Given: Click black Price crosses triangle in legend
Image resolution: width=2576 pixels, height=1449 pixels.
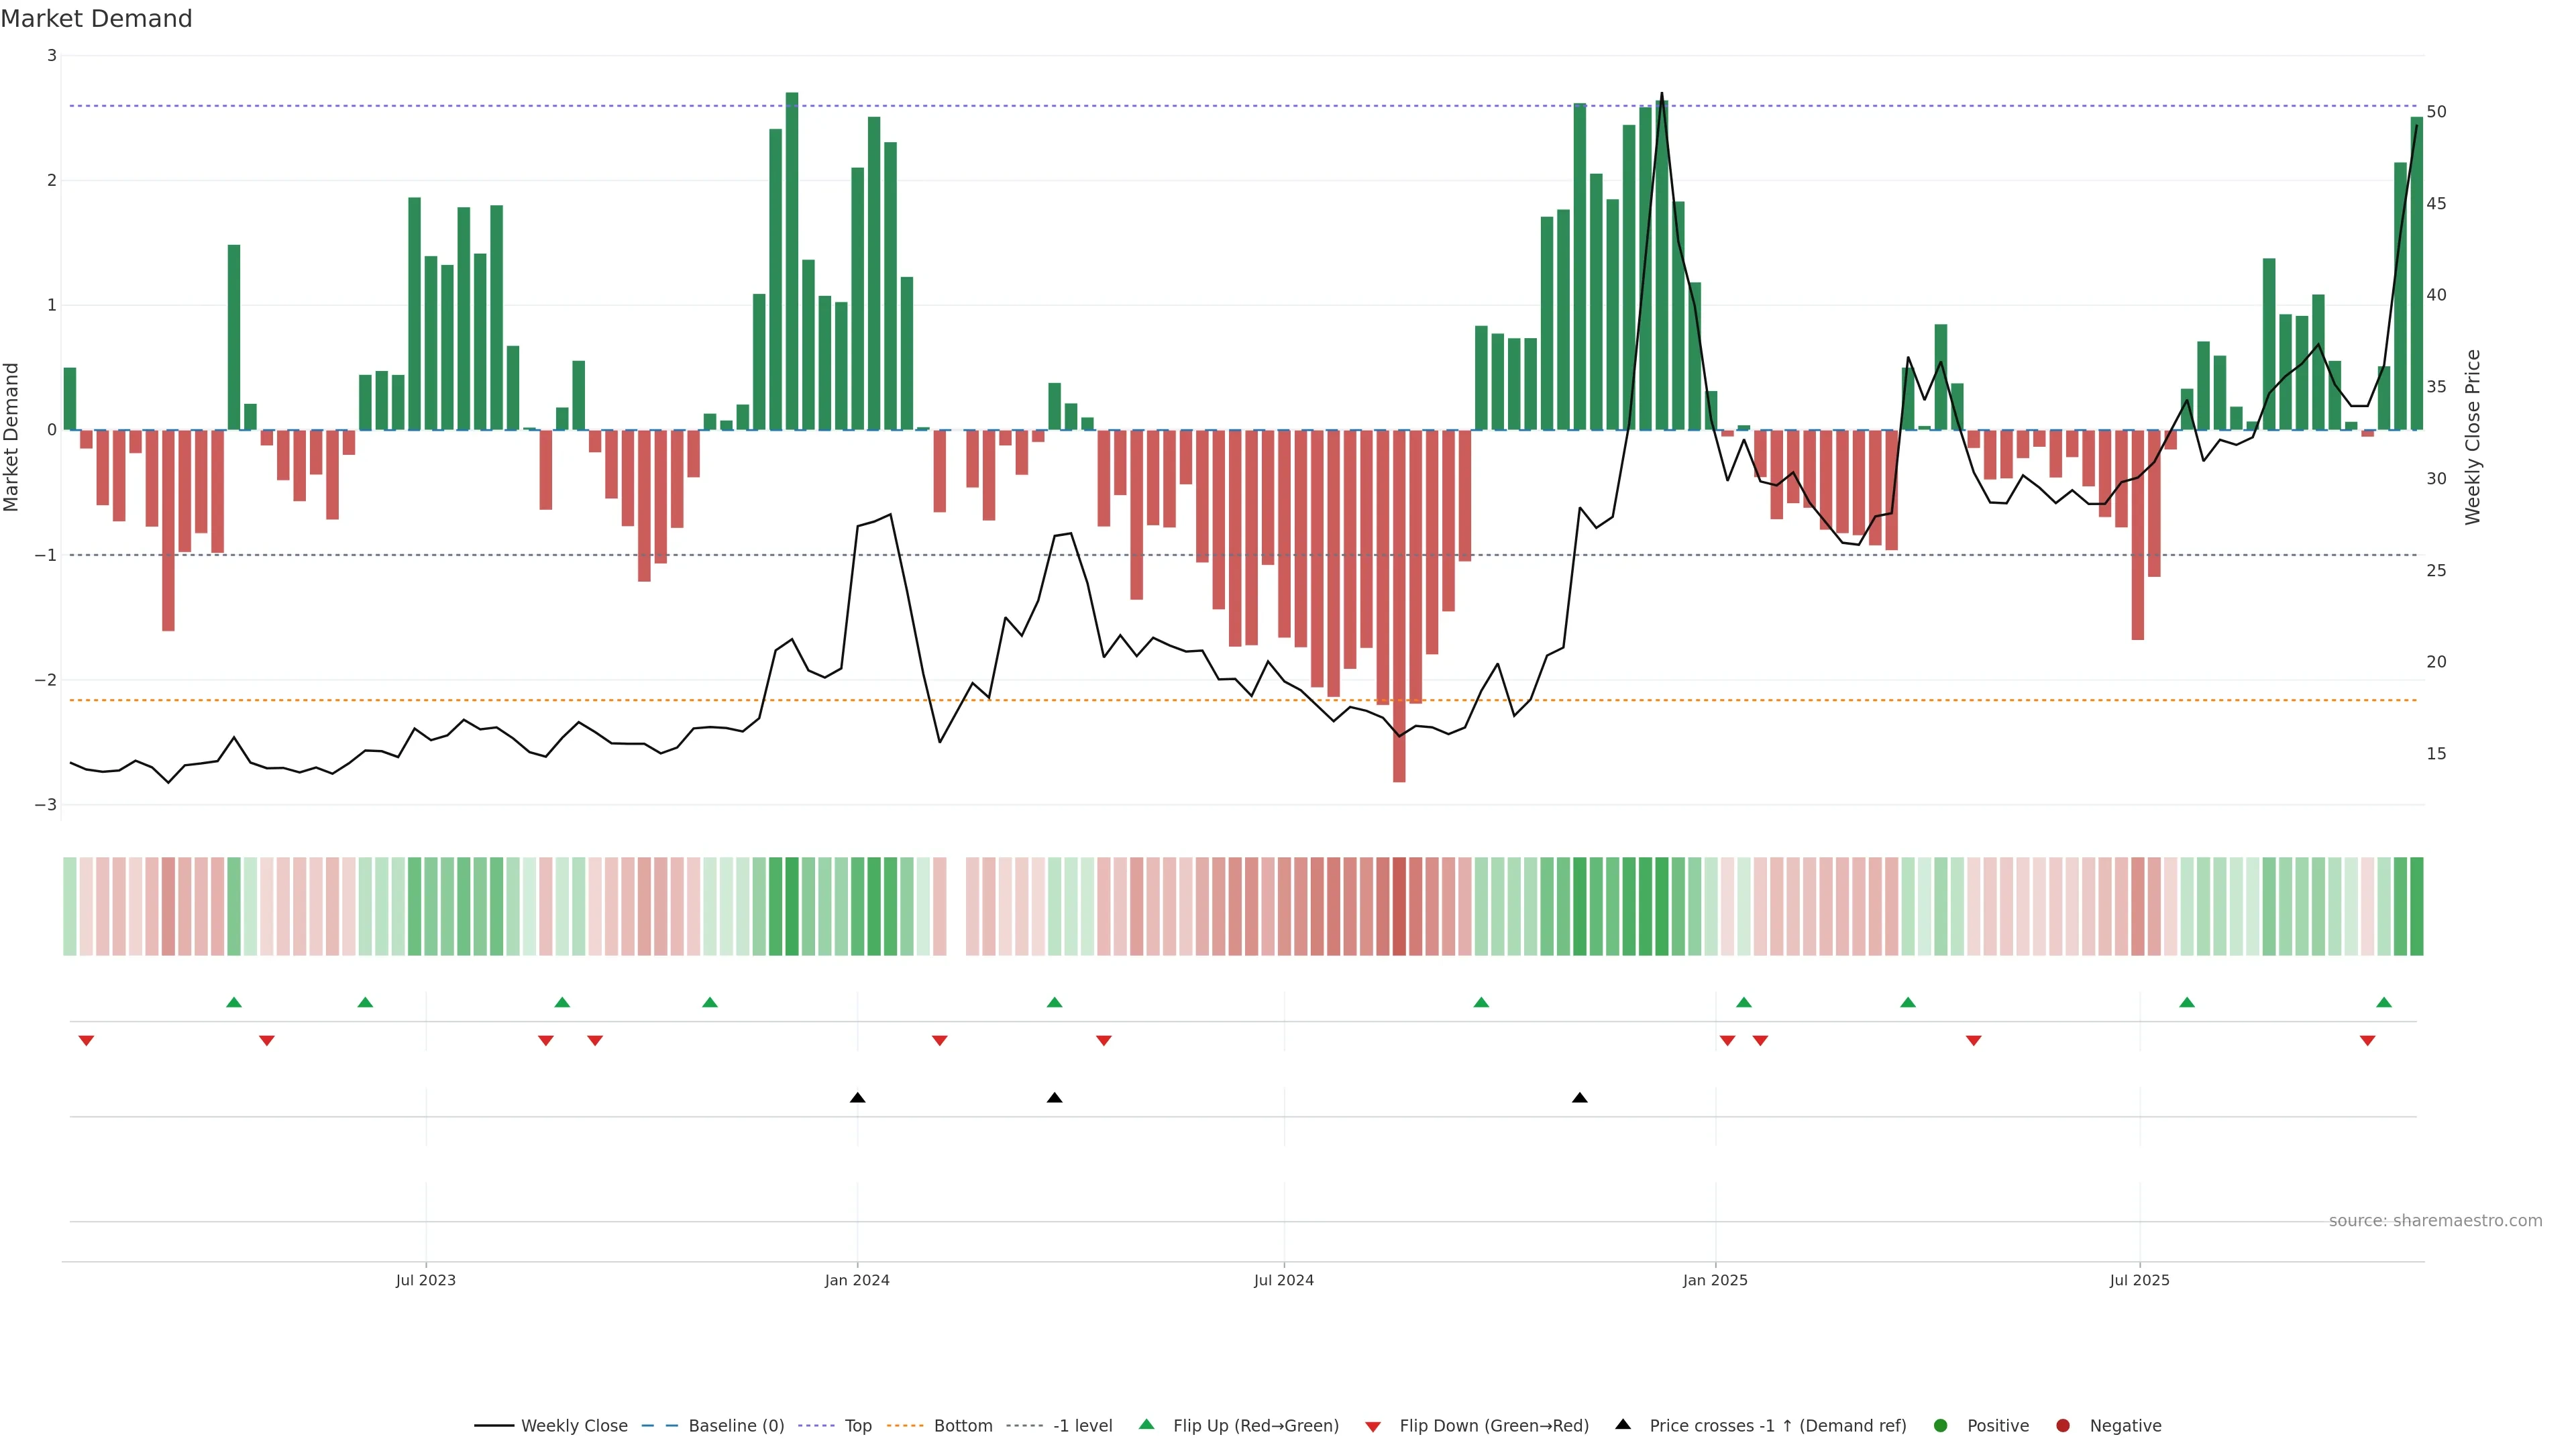Looking at the screenshot, I should [1622, 1424].
